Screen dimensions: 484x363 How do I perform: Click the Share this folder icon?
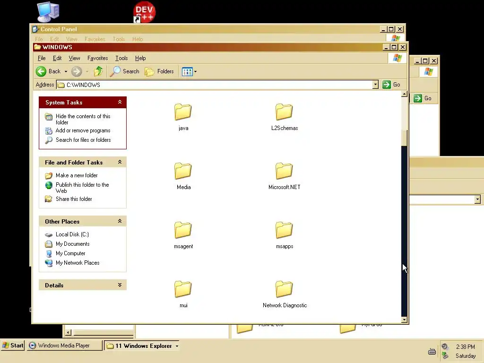(x=49, y=199)
